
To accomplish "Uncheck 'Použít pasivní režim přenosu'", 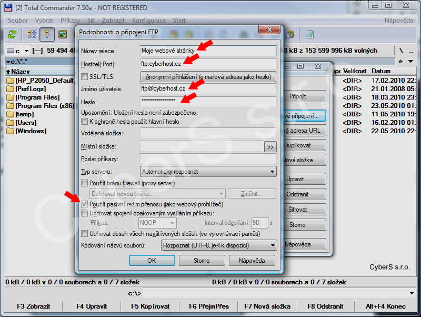I will point(85,204).
